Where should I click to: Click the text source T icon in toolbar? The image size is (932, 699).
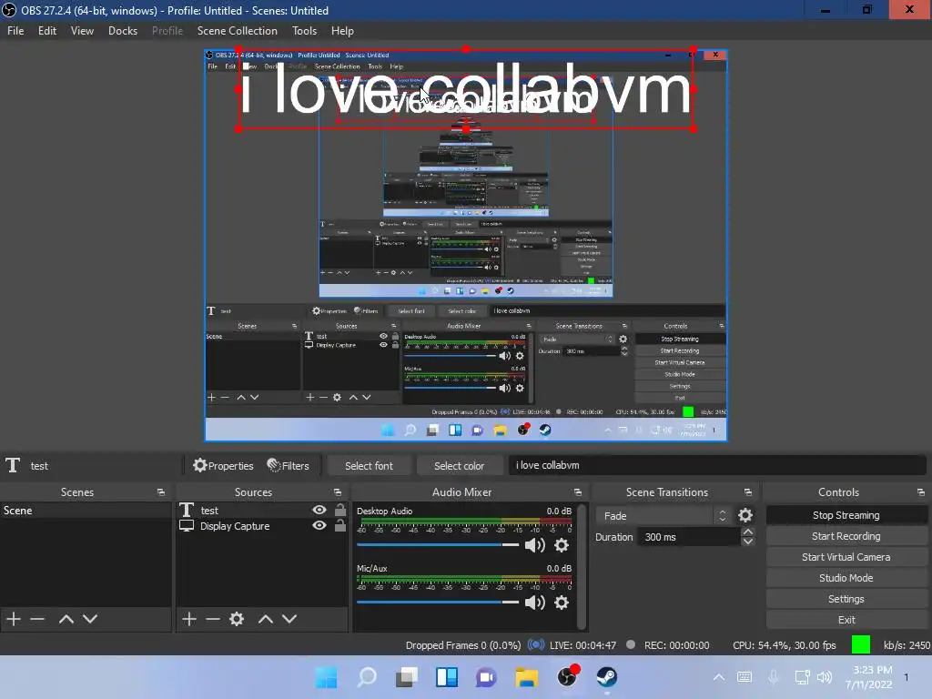tap(13, 465)
